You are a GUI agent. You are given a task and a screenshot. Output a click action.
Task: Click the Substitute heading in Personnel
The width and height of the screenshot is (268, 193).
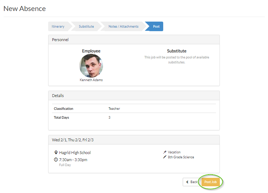click(177, 51)
